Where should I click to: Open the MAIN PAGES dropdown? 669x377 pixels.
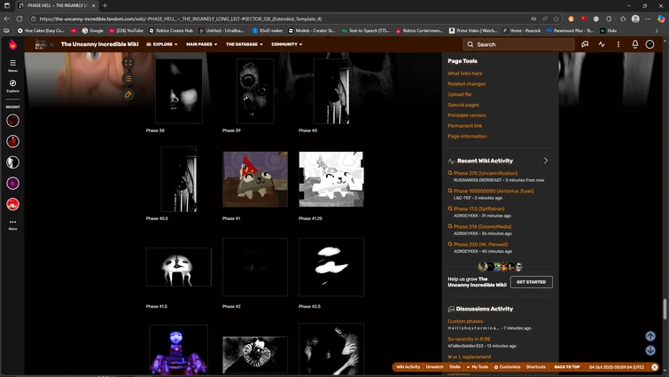[x=201, y=44]
